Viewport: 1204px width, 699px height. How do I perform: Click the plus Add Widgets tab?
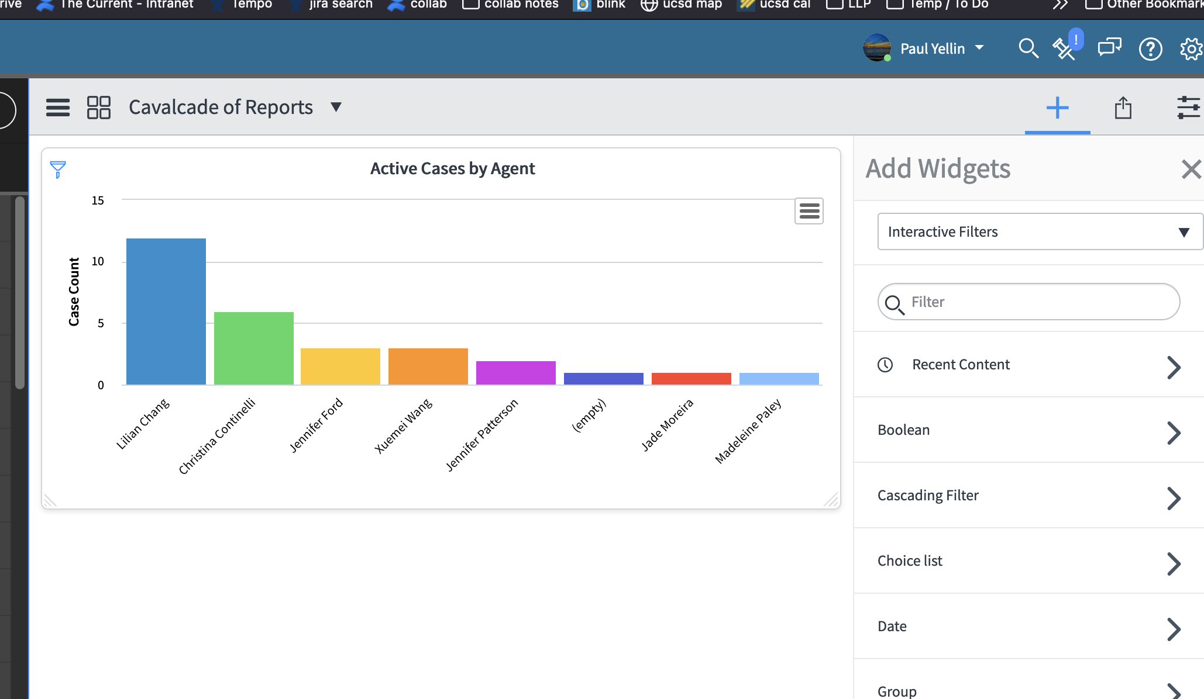click(x=1057, y=108)
